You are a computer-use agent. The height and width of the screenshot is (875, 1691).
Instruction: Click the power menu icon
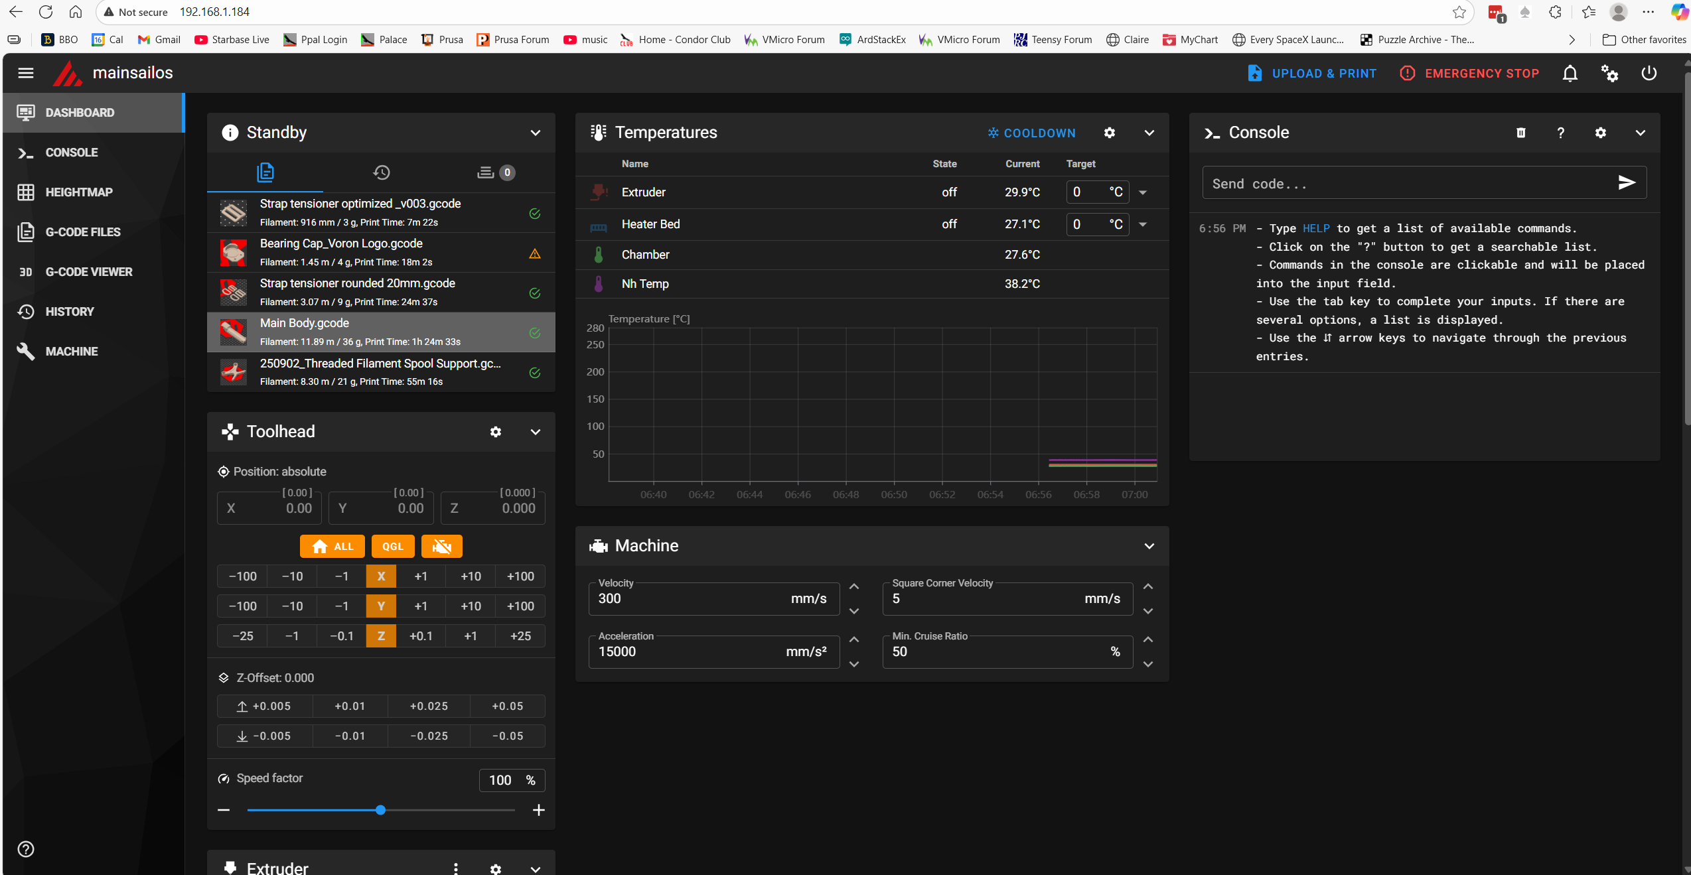tap(1649, 73)
